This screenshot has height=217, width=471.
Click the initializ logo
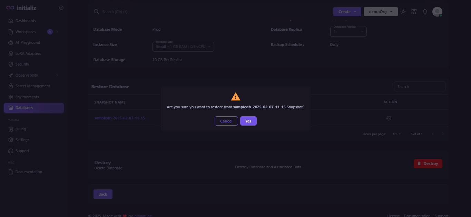(22, 8)
